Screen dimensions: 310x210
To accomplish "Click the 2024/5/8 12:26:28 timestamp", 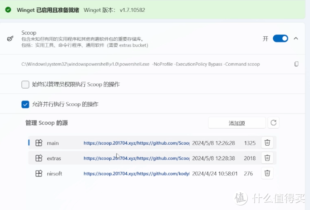I will (x=213, y=143).
